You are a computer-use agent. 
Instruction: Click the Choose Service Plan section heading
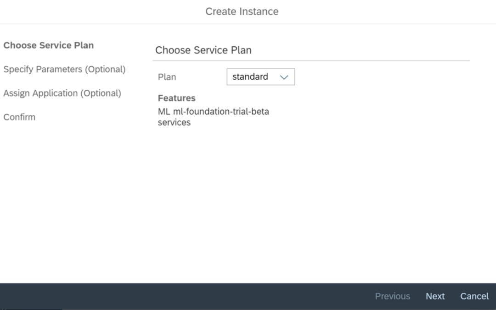[203, 50]
